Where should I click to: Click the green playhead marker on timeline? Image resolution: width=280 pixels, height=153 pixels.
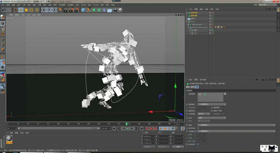tap(126, 124)
